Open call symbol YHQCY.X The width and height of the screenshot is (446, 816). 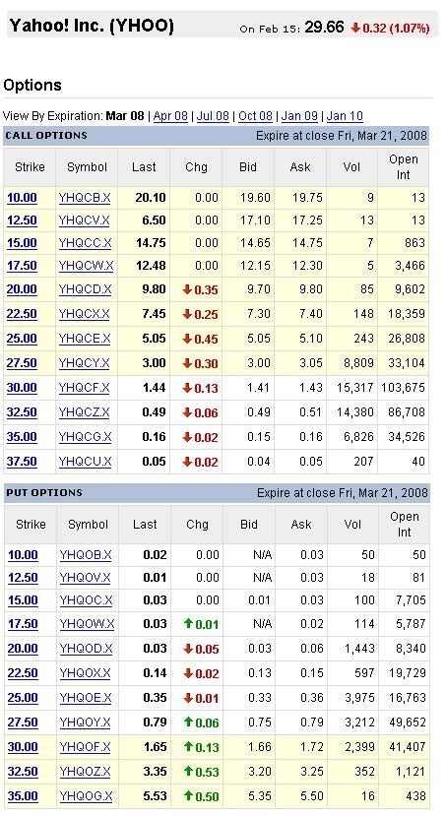(85, 363)
